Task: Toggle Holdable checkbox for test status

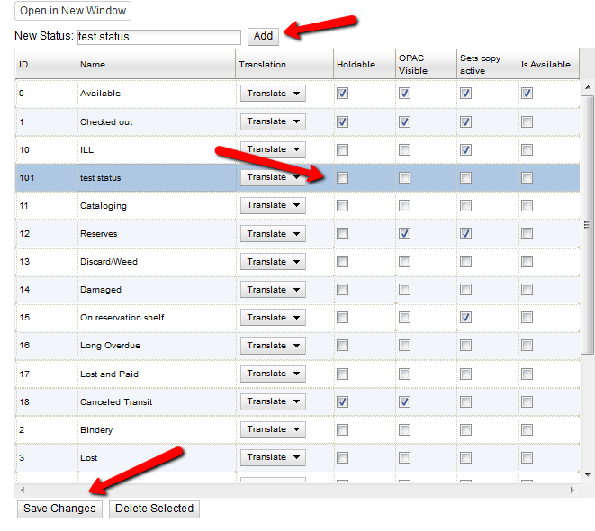Action: [343, 178]
